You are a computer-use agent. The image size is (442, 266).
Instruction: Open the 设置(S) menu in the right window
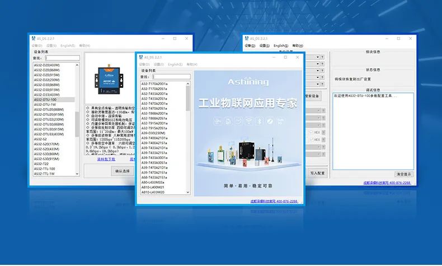click(x=265, y=46)
